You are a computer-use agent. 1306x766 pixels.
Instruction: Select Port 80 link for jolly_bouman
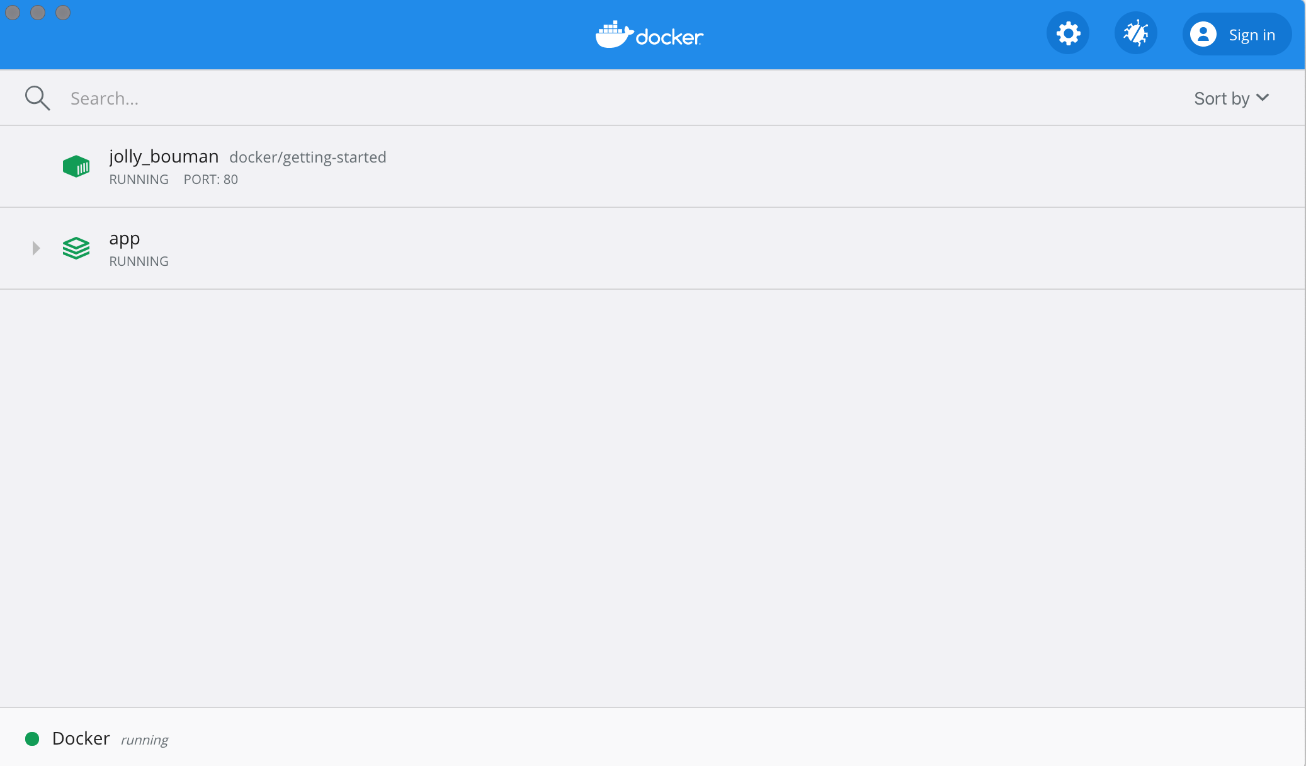coord(212,178)
